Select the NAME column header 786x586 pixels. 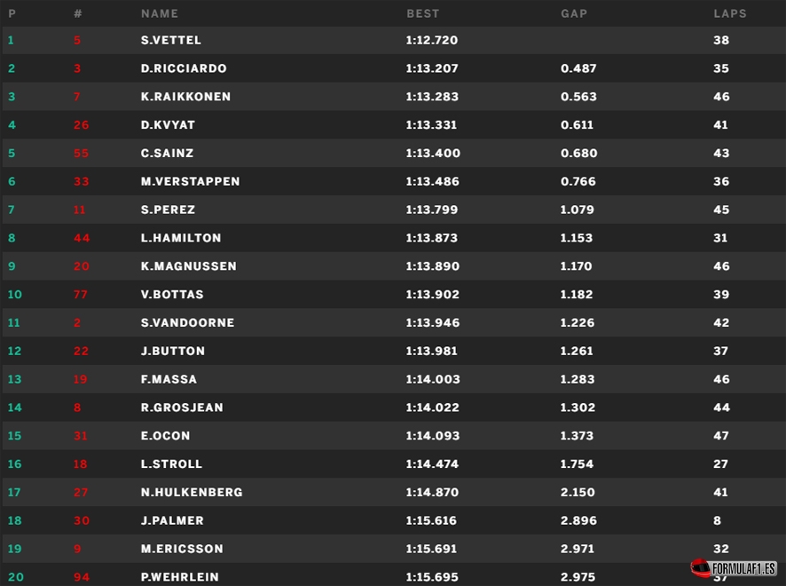click(x=160, y=13)
